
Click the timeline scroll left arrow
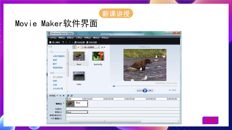click(x=67, y=121)
